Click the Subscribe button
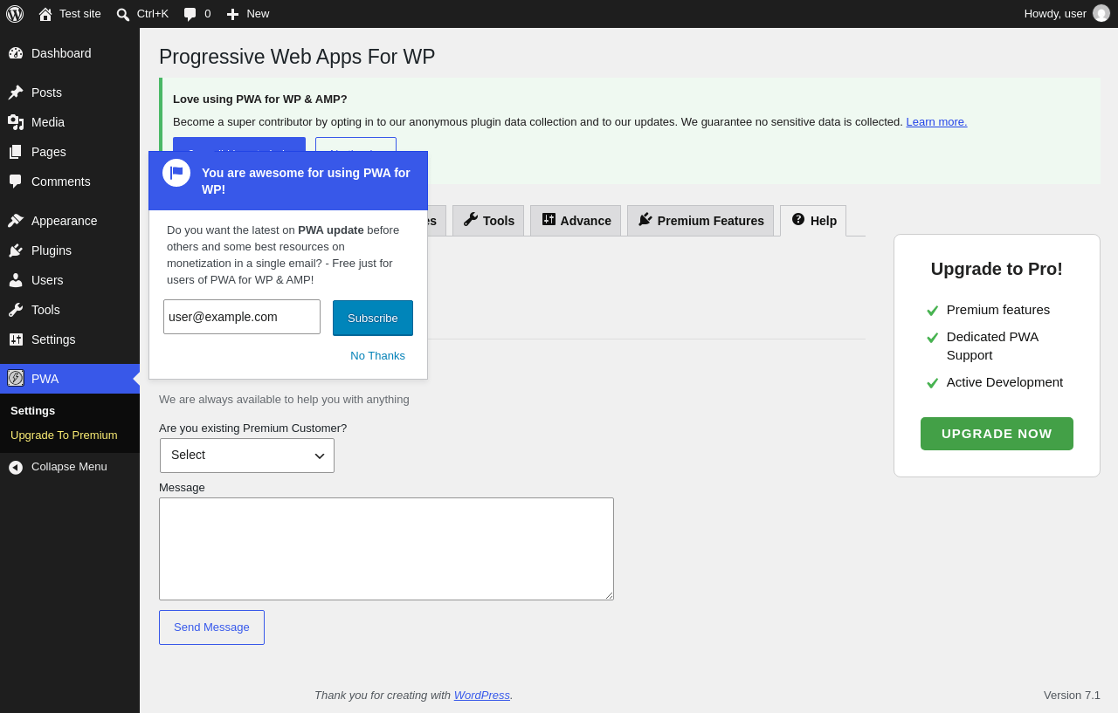This screenshot has height=713, width=1118. [x=373, y=318]
